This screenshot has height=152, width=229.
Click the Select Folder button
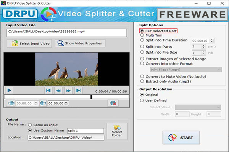click(x=117, y=131)
